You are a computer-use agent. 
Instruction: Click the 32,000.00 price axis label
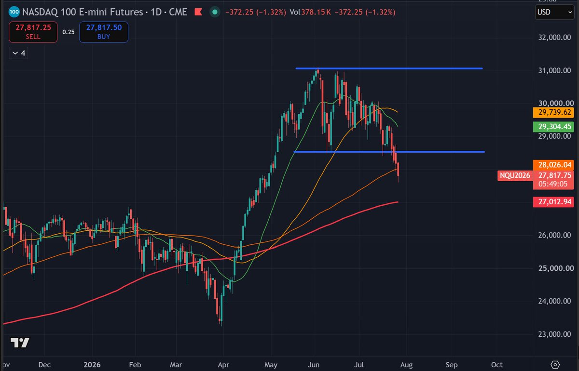(x=555, y=37)
